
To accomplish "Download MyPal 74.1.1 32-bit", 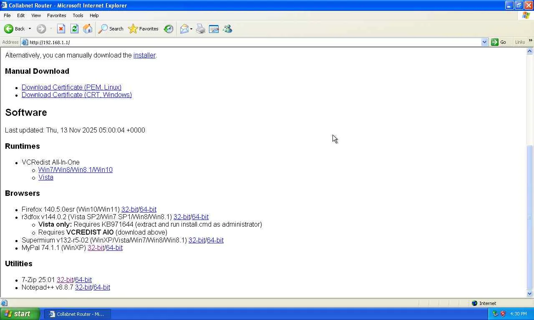I will 96,247.
